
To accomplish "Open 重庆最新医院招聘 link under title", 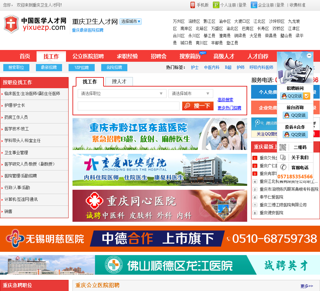I will pyautogui.click(x=88, y=30).
